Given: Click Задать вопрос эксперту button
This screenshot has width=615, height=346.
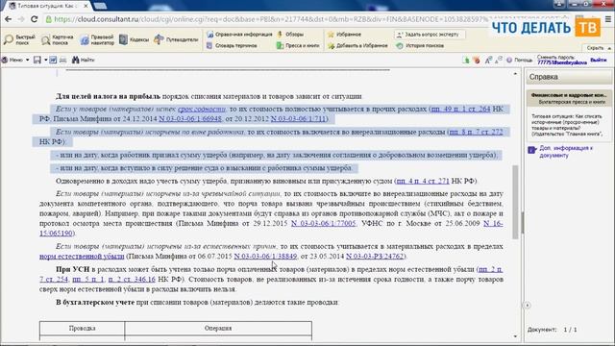Looking at the screenshot, I should 430,35.
